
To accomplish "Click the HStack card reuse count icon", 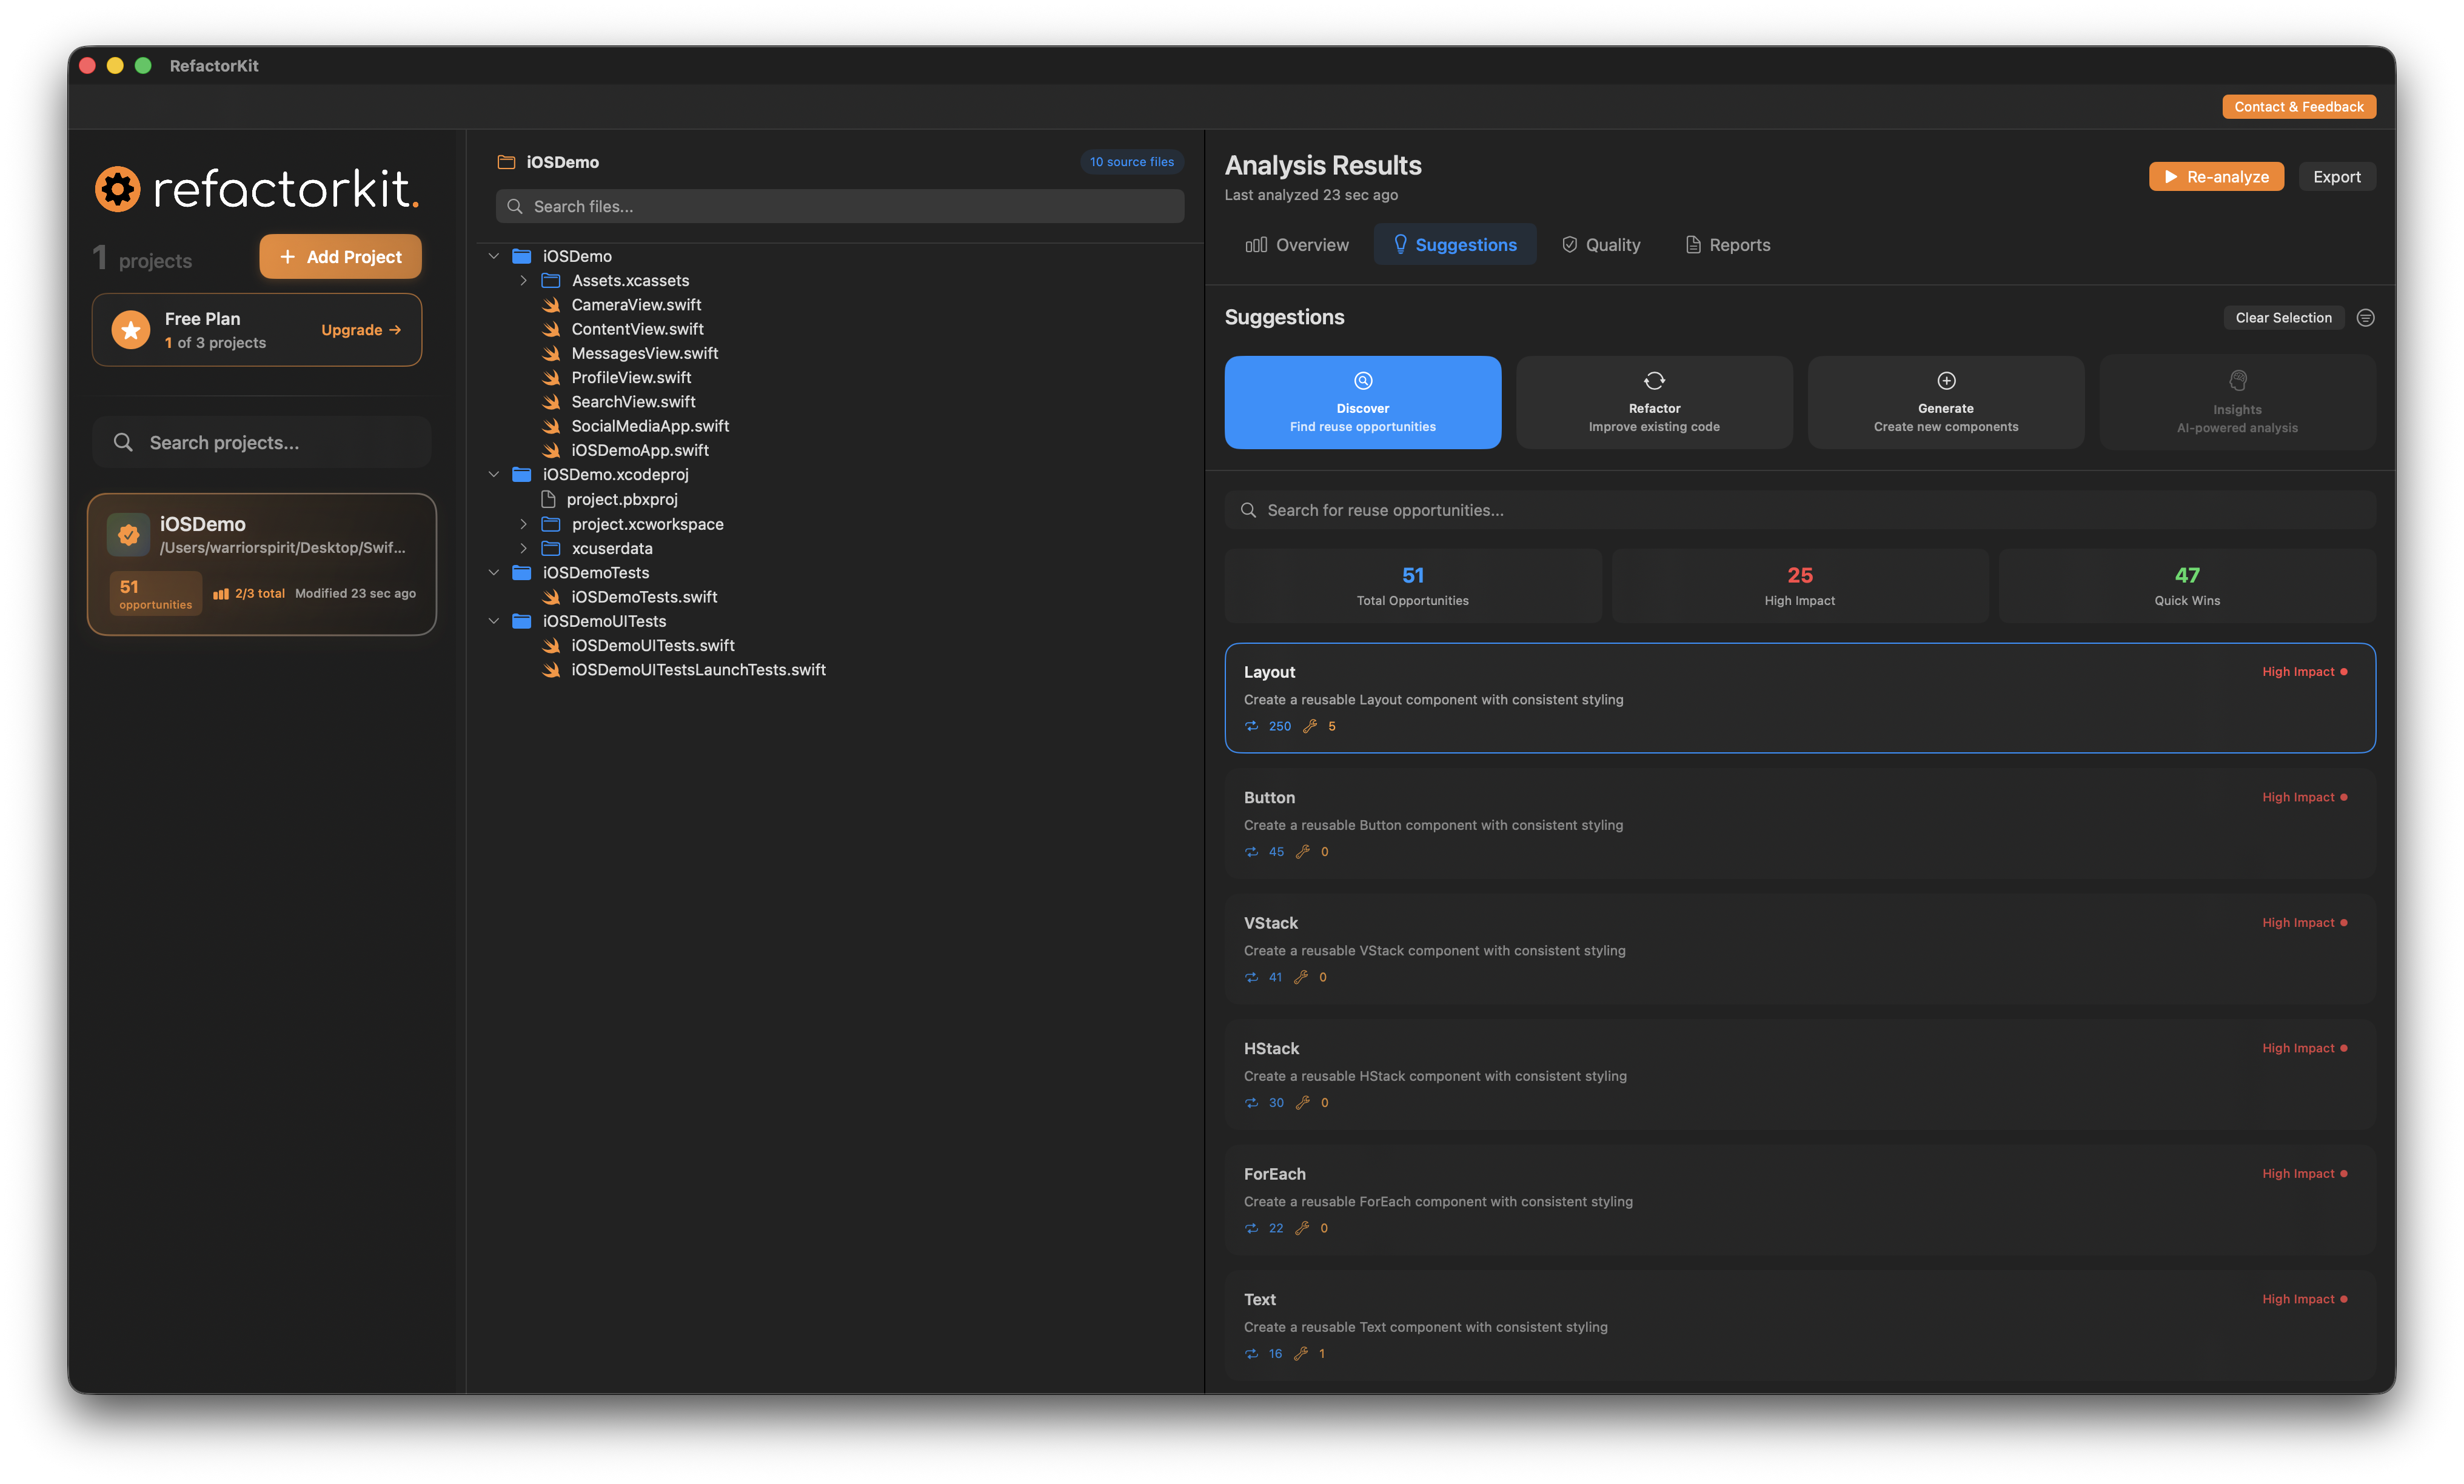I will coord(1252,1103).
